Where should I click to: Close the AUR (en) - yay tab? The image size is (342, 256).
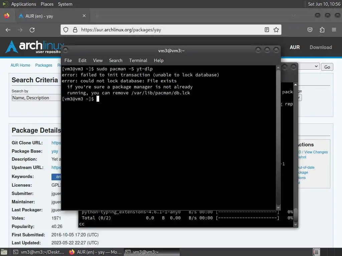[84, 16]
